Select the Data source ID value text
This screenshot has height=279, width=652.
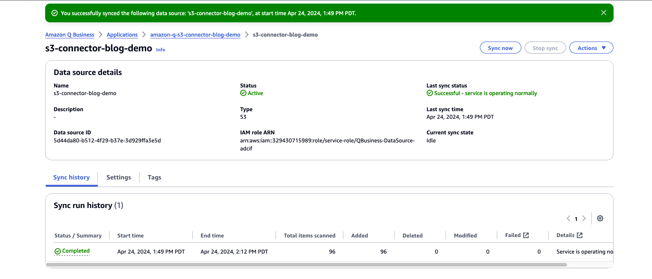107,141
